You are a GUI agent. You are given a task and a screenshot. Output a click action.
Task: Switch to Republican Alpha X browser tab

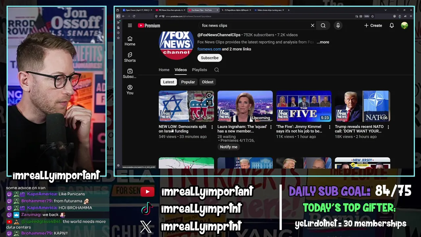click(x=236, y=10)
